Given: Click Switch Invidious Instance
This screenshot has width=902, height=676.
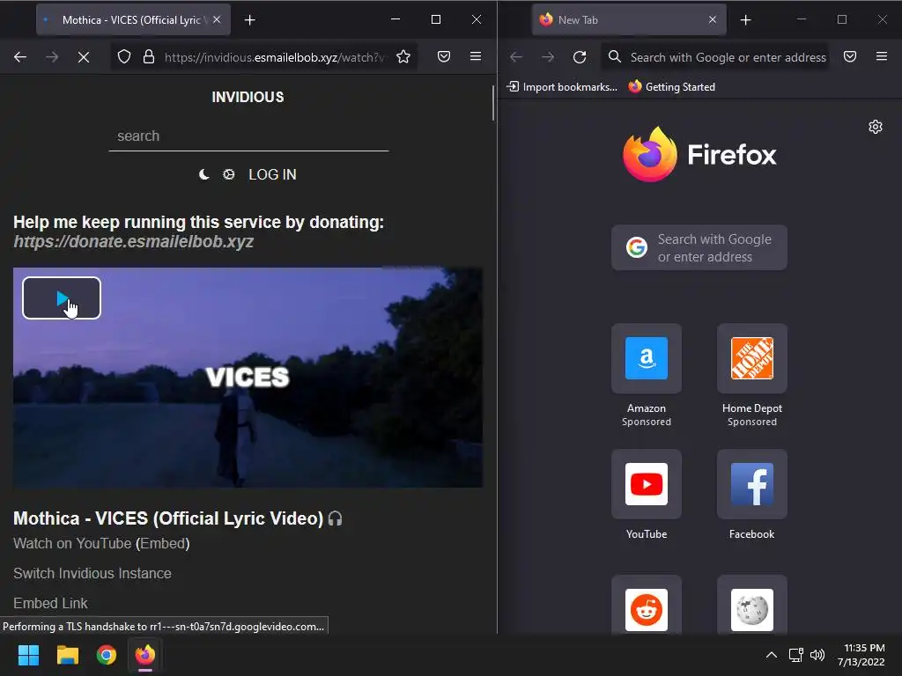Looking at the screenshot, I should (x=92, y=573).
